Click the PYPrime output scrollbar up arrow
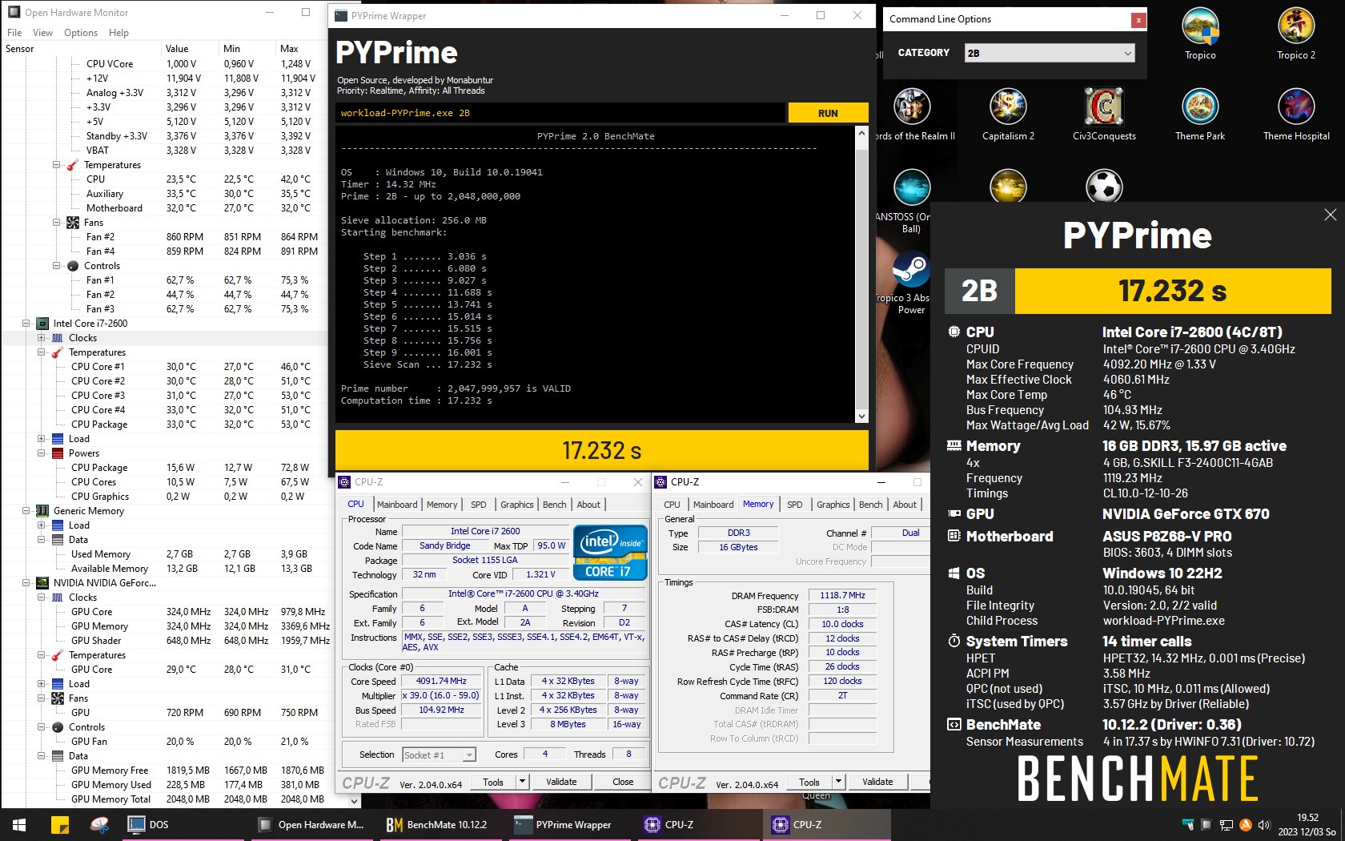1345x841 pixels. pos(861,134)
